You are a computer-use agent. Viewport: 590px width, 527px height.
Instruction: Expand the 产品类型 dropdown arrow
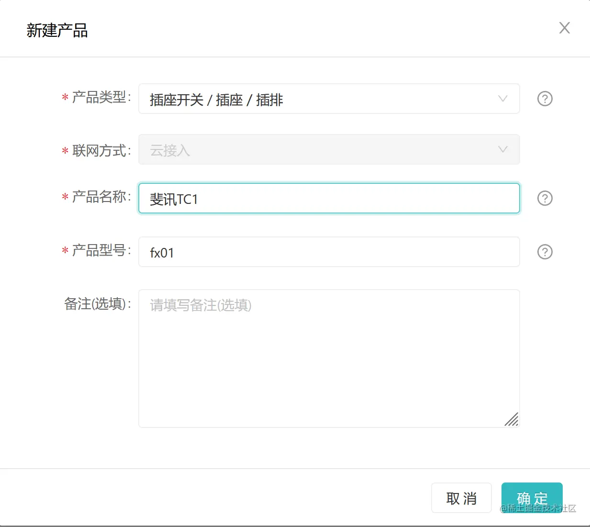(502, 99)
